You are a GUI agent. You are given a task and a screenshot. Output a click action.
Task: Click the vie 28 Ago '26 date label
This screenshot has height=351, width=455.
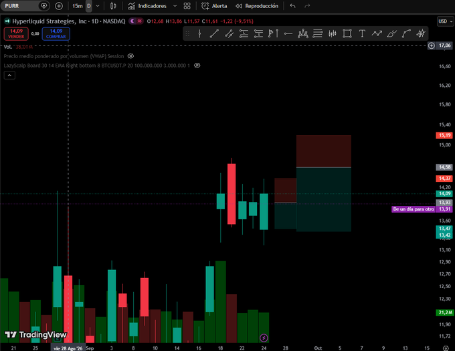tap(68, 348)
